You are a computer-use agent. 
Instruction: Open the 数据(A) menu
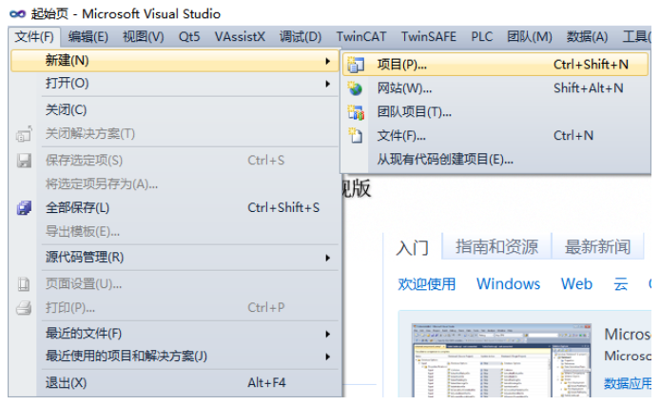[x=587, y=37]
